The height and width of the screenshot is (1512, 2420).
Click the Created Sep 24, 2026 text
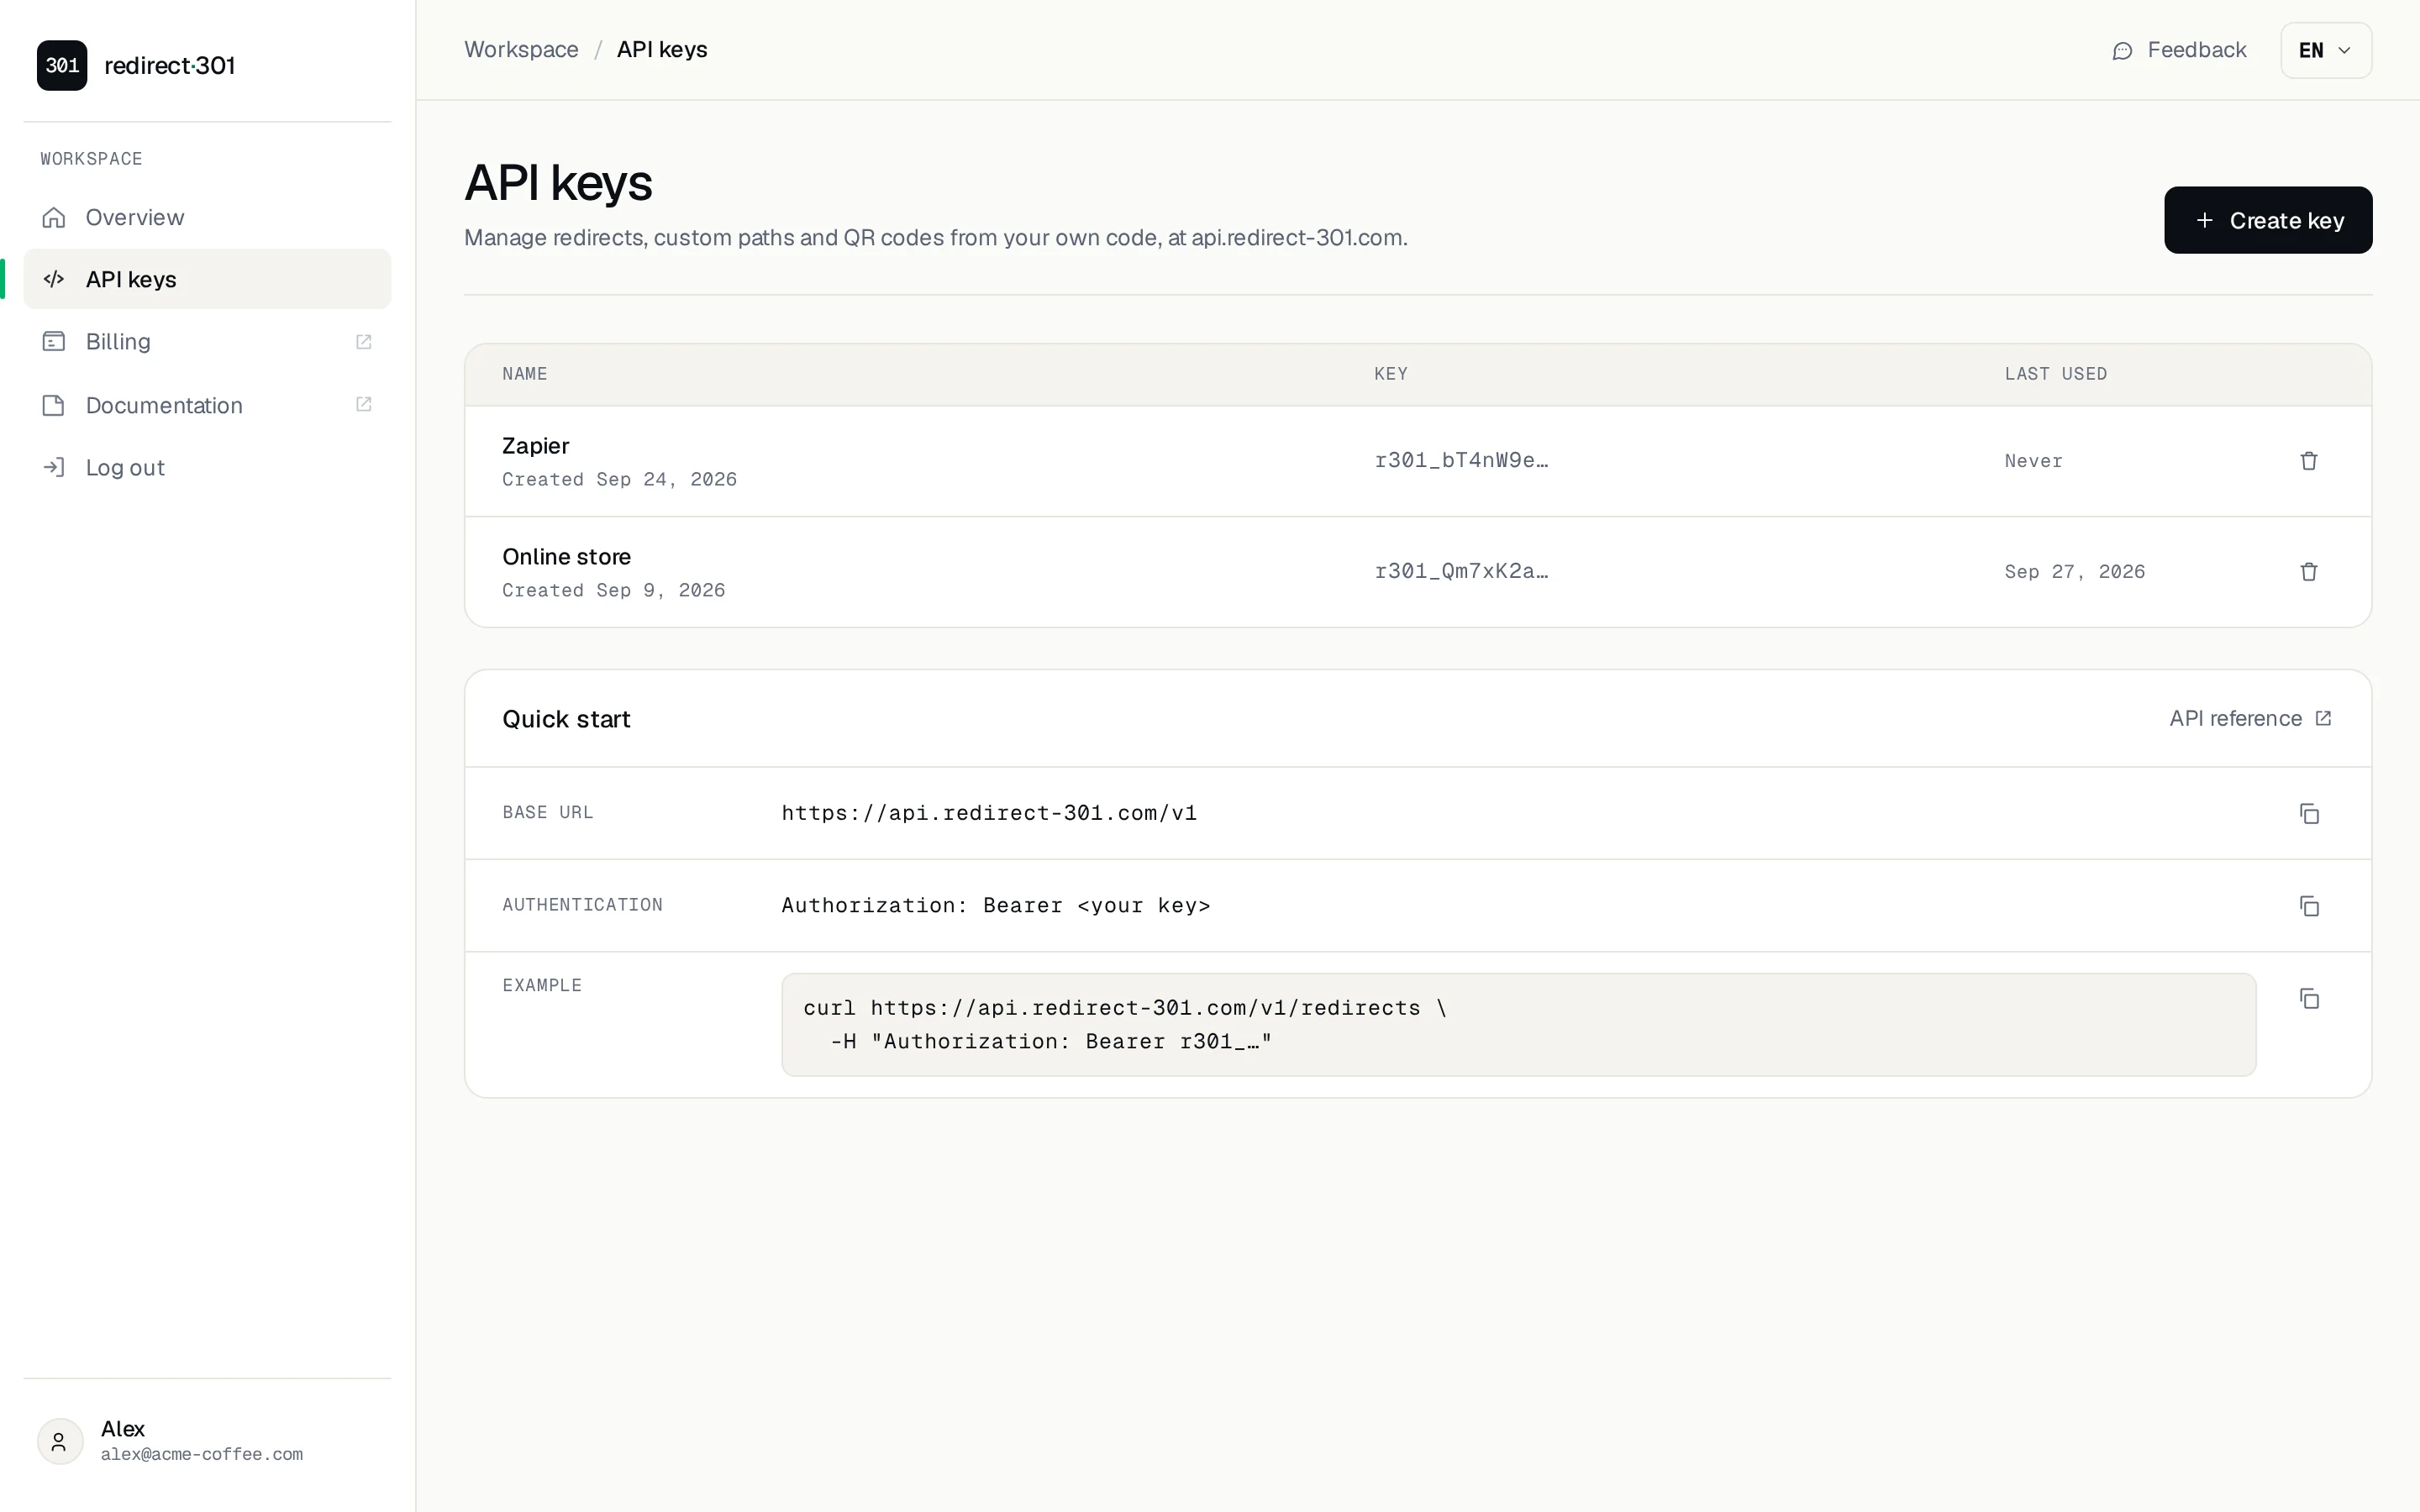[619, 480]
